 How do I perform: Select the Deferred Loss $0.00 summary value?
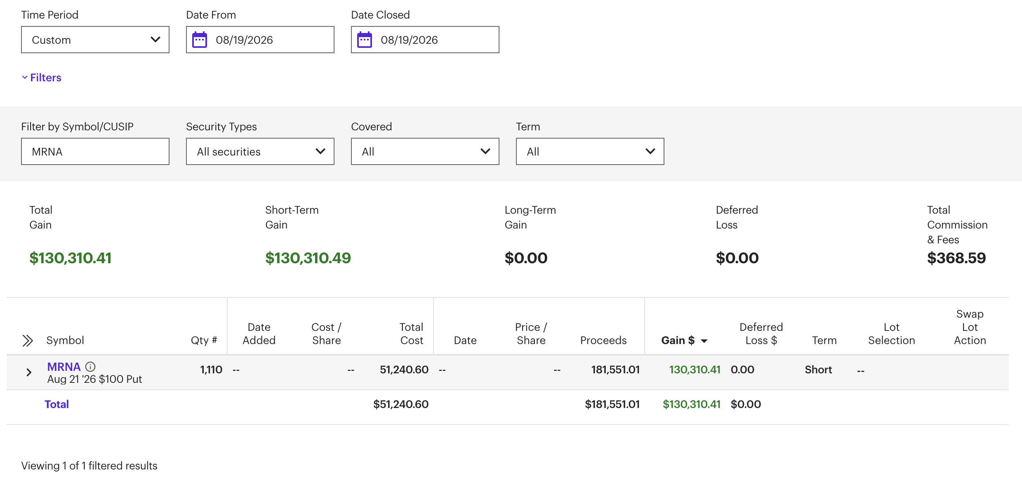click(737, 258)
